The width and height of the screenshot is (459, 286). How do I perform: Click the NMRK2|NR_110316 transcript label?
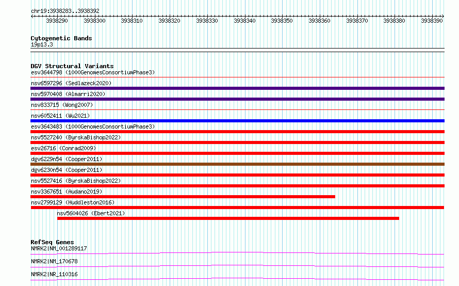[x=54, y=274]
